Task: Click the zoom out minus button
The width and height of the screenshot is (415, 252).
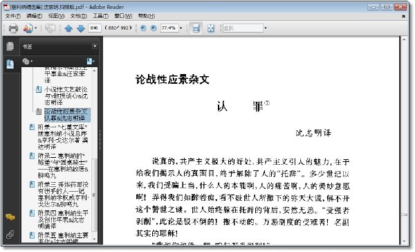Action: tap(143, 28)
